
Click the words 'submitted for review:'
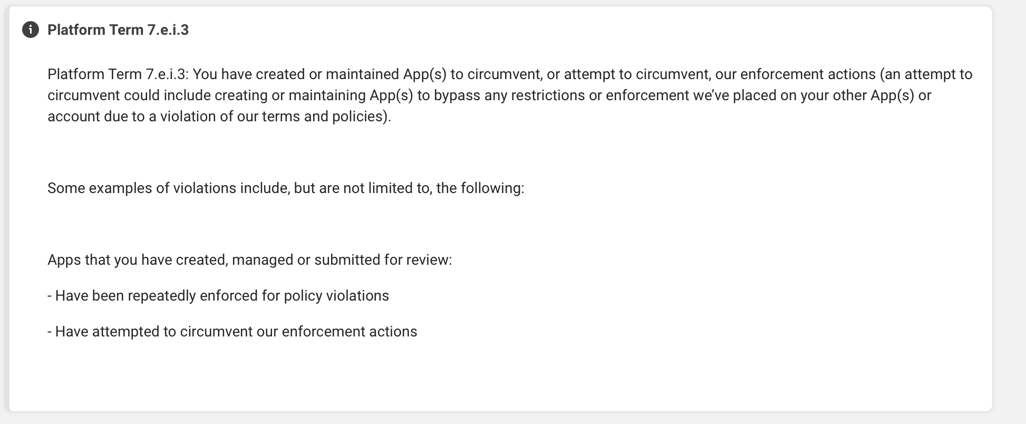(x=383, y=260)
